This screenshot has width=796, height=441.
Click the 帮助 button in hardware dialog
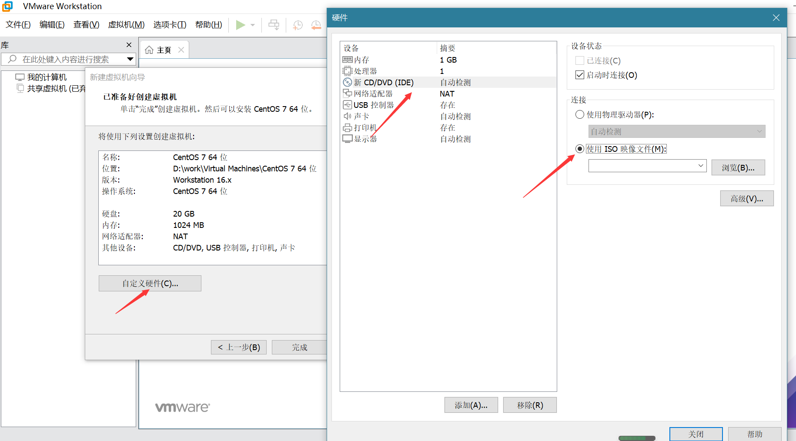(x=755, y=434)
